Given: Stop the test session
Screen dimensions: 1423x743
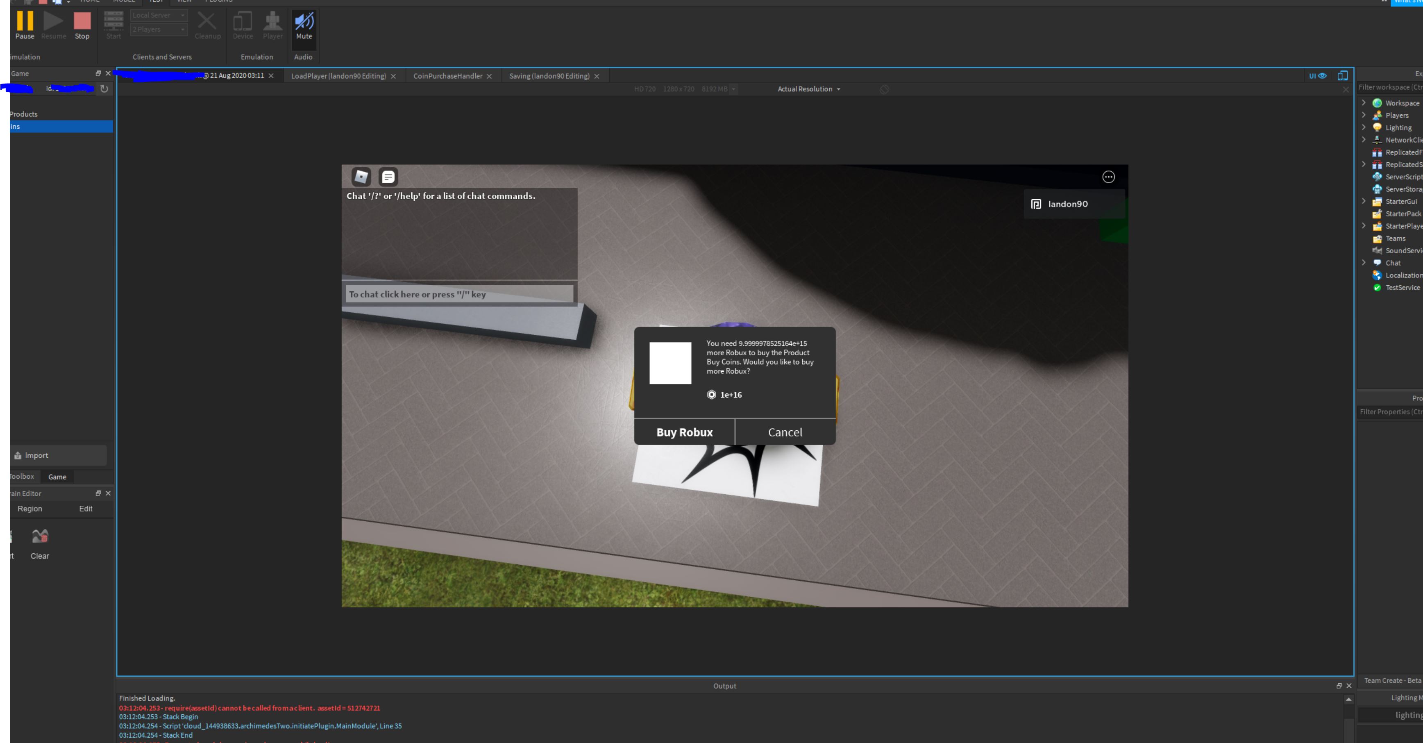Looking at the screenshot, I should pos(82,25).
